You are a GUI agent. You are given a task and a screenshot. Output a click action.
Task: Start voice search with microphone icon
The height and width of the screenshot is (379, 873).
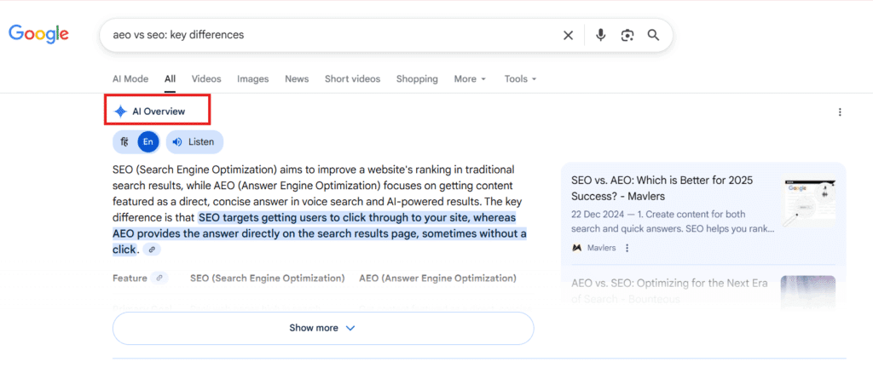[600, 35]
